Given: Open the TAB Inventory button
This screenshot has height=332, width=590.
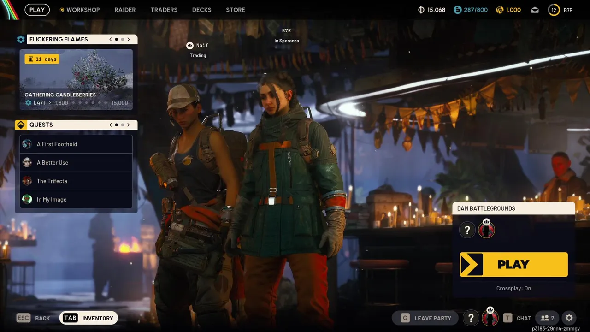Looking at the screenshot, I should click(x=88, y=318).
